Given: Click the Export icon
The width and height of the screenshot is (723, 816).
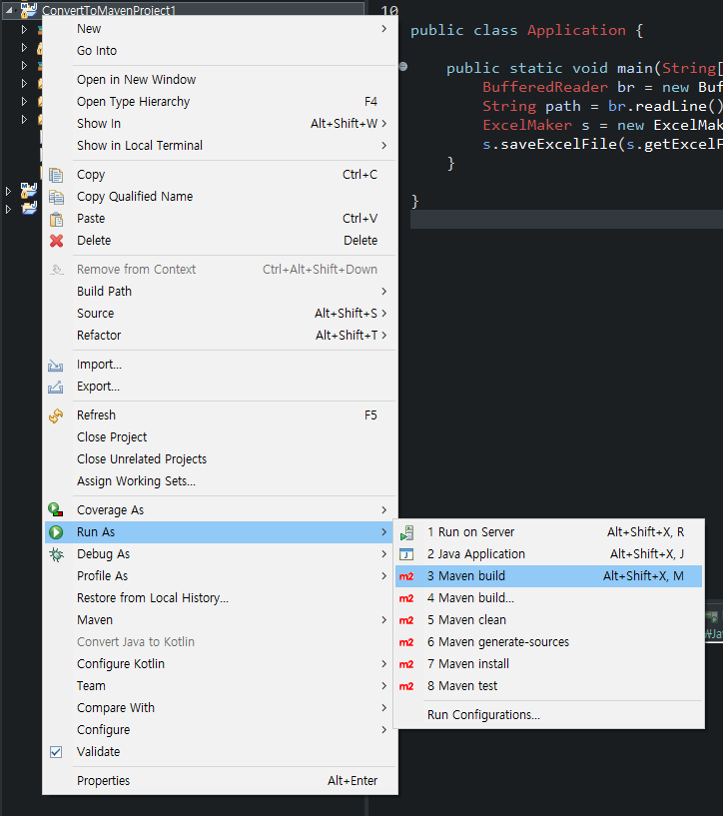Looking at the screenshot, I should coord(56,387).
